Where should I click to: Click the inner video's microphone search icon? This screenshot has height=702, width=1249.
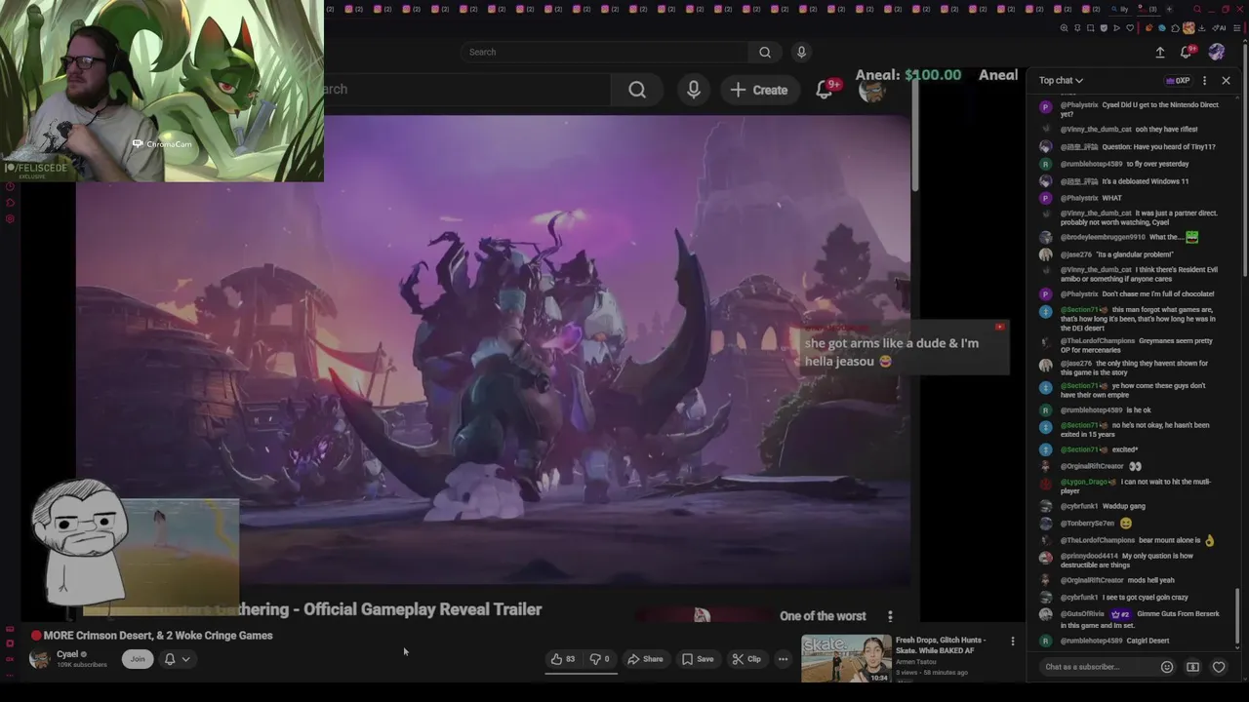694,90
